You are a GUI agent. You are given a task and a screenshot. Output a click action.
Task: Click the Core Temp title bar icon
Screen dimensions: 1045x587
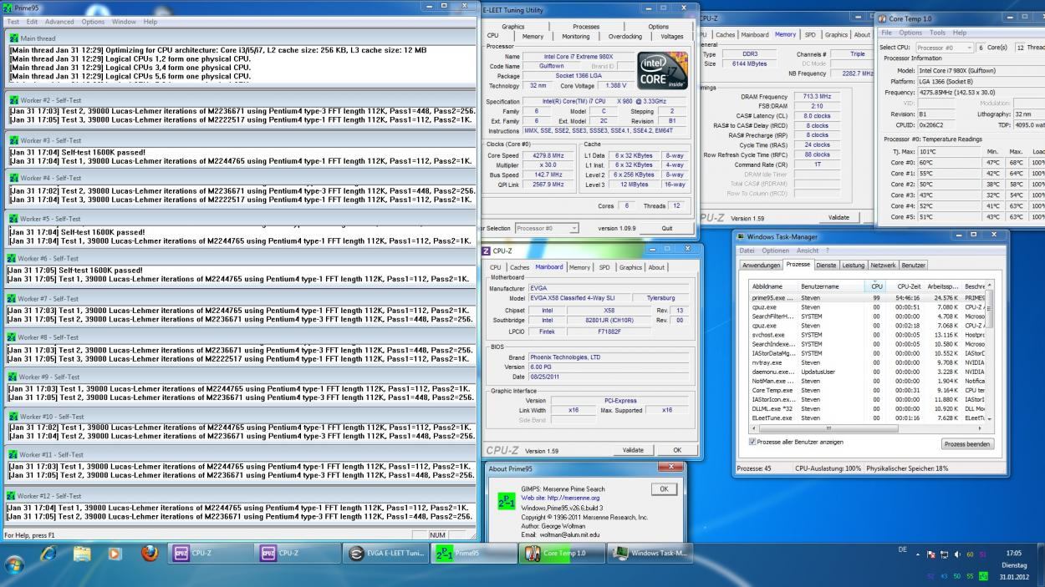(883, 18)
